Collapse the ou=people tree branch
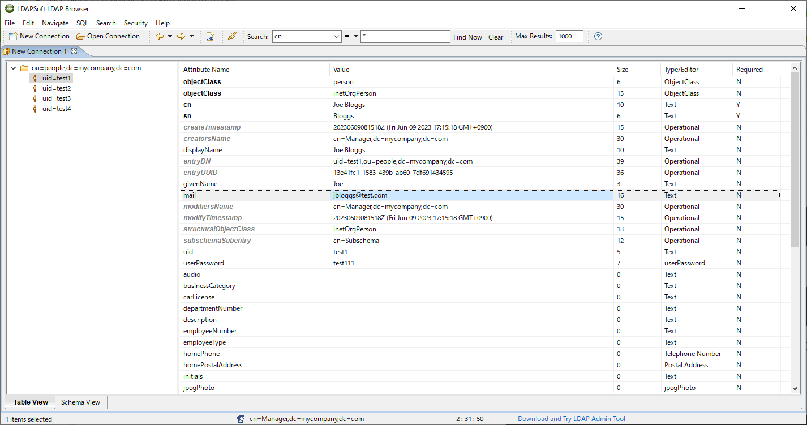 pyautogui.click(x=12, y=67)
